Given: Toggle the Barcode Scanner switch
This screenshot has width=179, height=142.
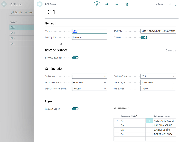Looking at the screenshot, I should (75, 57).
